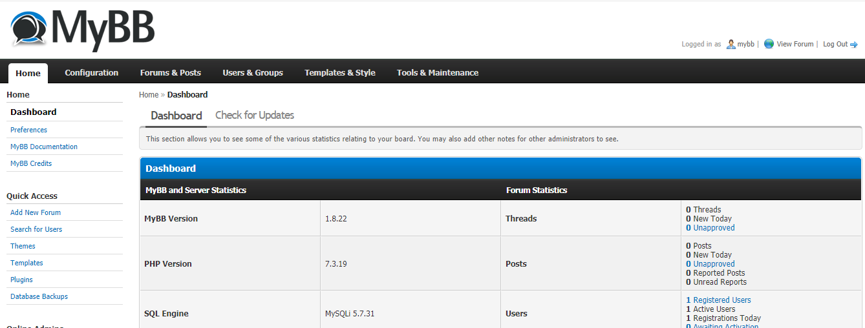Click the SQL Engine row label
The width and height of the screenshot is (865, 328).
click(x=166, y=314)
